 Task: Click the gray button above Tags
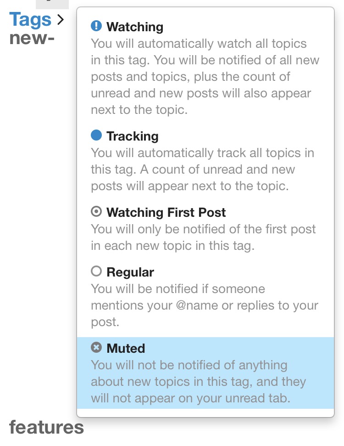tap(52, 4)
